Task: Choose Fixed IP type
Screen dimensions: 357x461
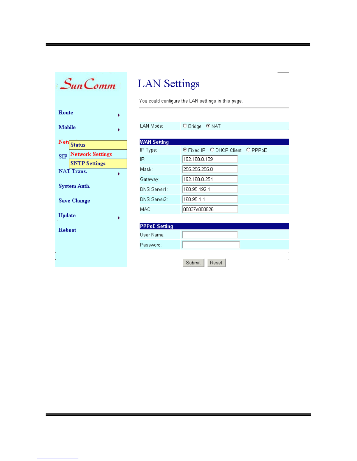Action: [x=185, y=150]
